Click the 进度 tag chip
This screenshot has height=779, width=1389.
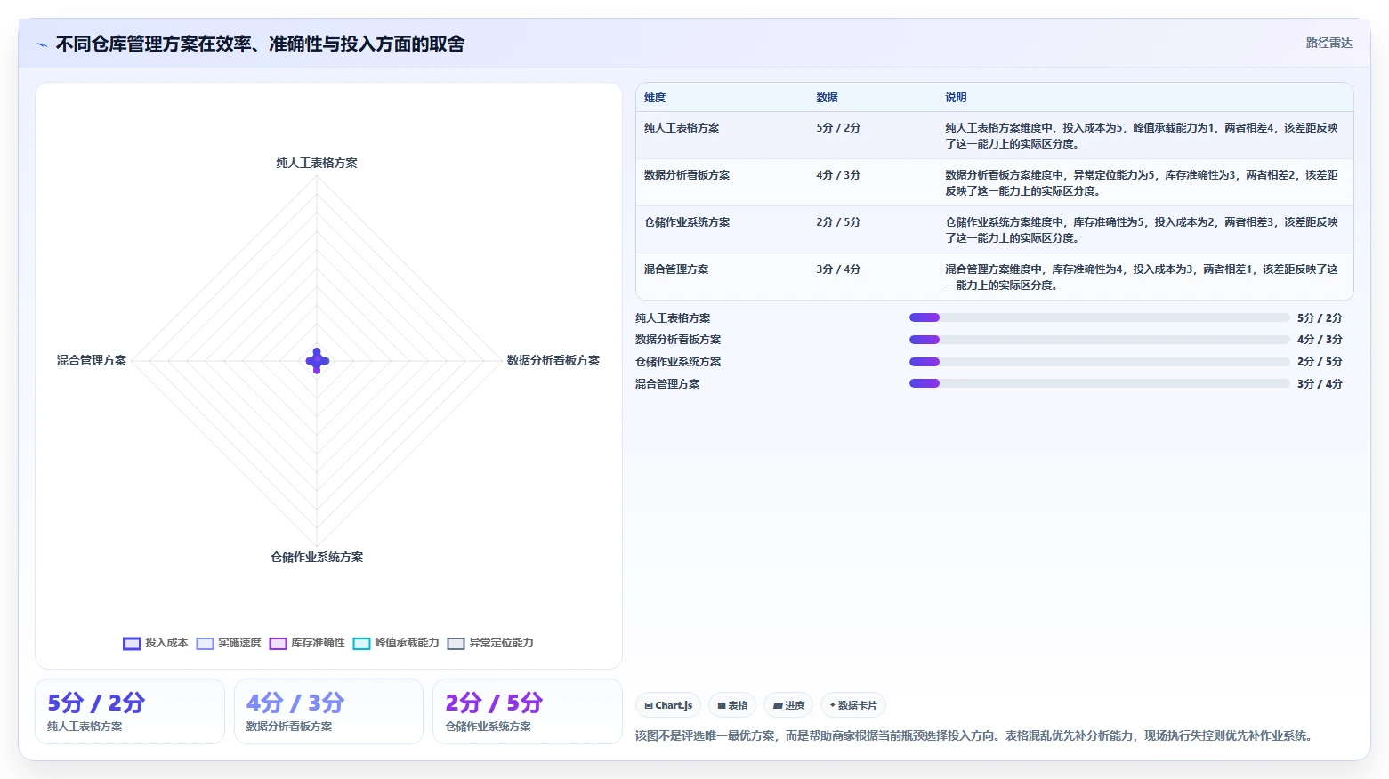788,705
